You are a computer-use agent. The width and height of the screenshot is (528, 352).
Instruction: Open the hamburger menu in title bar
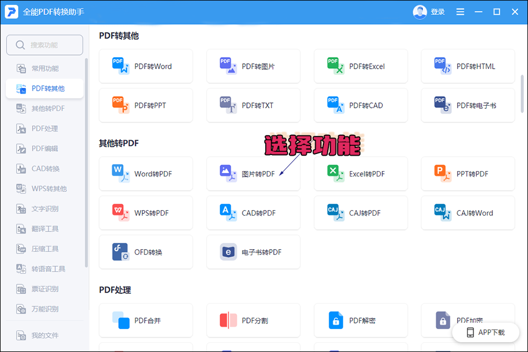tap(460, 12)
